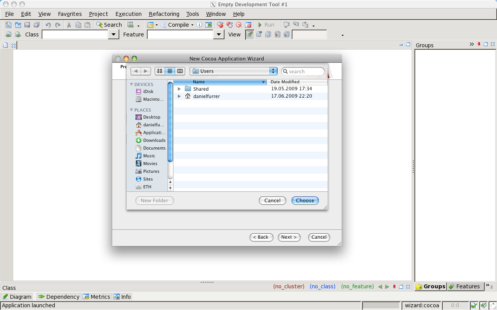The image size is (497, 310).
Task: Click the Undo arrow icon
Action: click(x=48, y=25)
